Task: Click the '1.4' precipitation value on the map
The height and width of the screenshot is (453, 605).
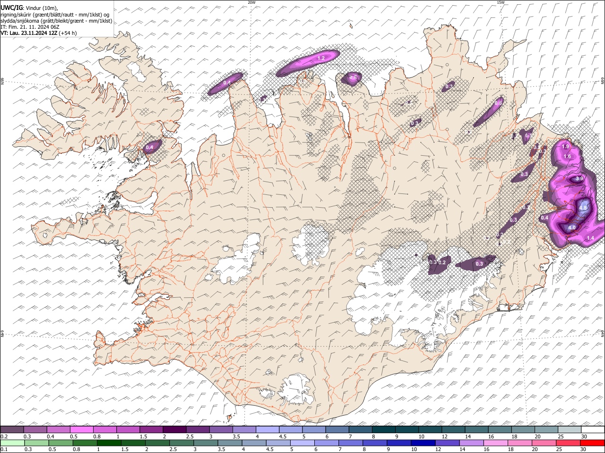Action: pos(590,238)
